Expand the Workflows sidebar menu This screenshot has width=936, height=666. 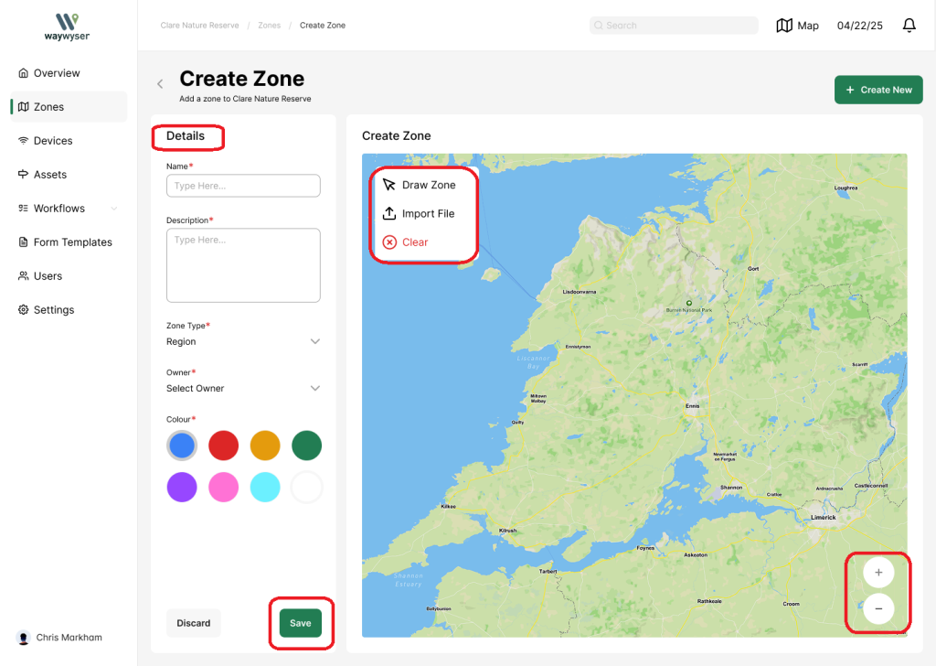pos(113,209)
